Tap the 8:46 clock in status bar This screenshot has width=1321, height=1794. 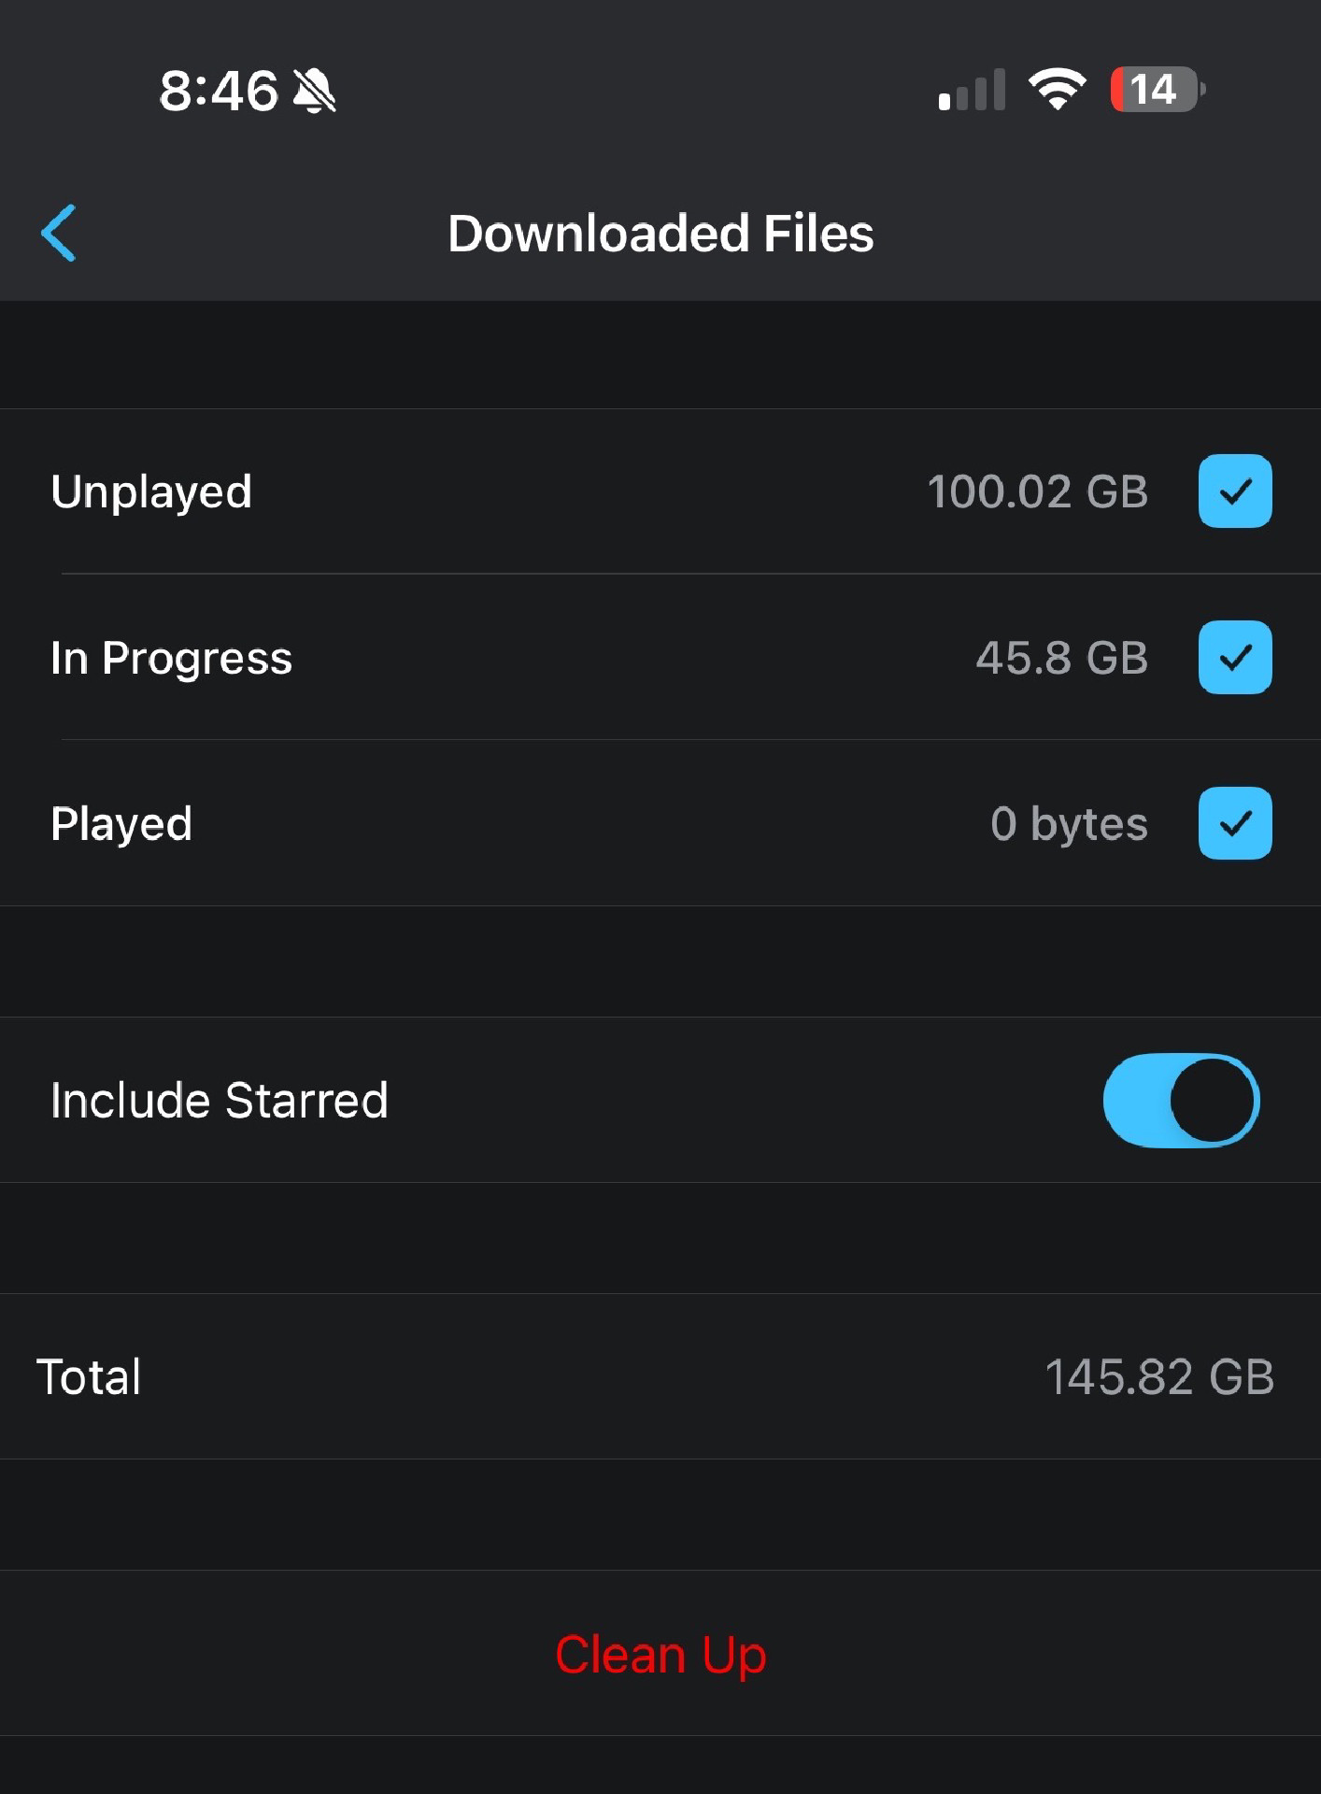tap(219, 91)
